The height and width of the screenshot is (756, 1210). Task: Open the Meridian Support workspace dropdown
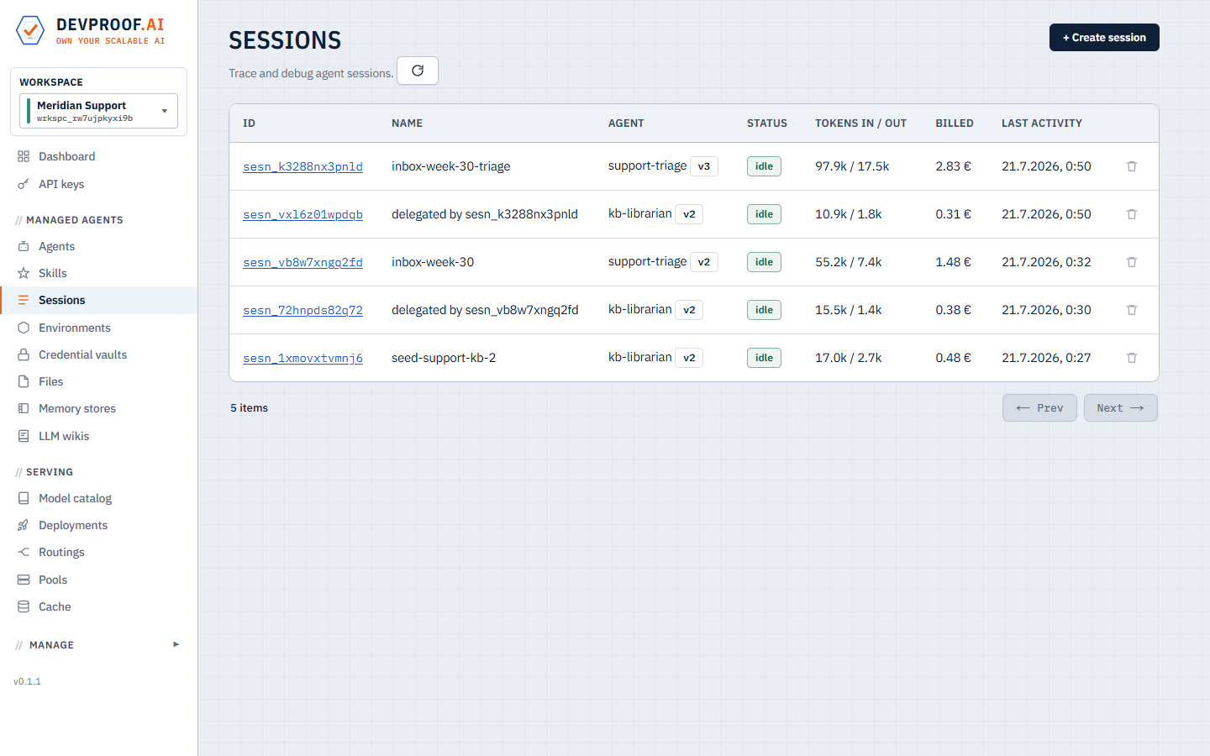(98, 111)
